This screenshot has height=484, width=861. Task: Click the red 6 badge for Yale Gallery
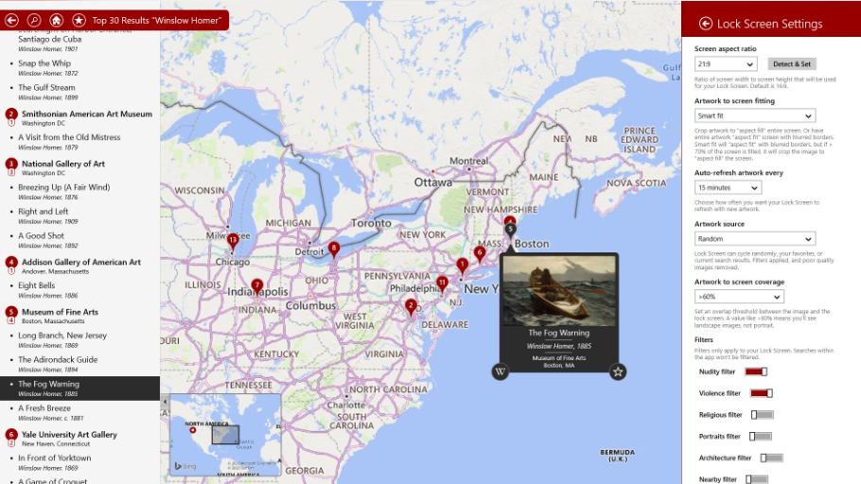point(11,435)
